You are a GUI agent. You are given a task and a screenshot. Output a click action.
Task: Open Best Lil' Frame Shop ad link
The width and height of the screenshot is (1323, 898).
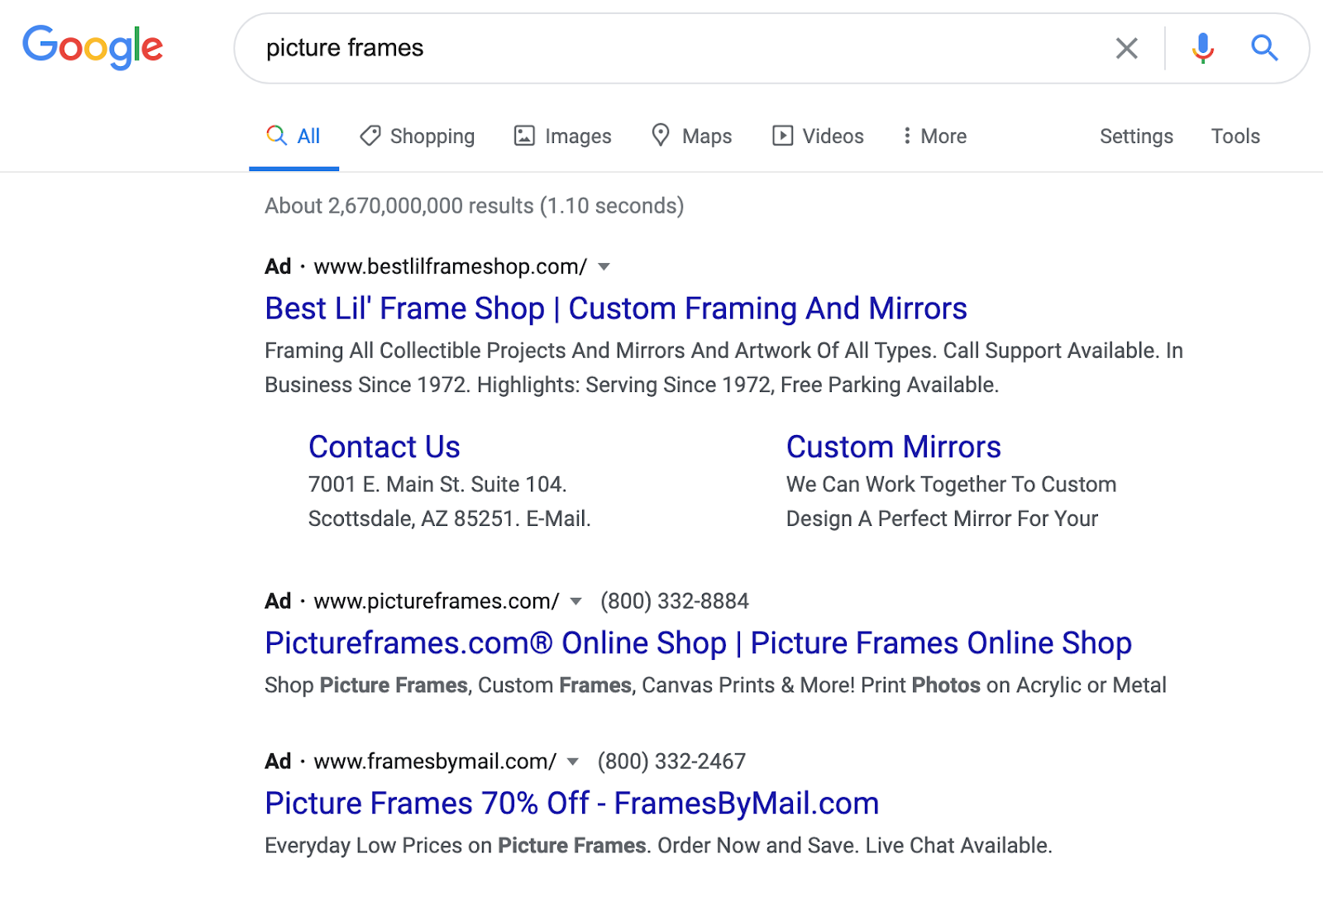coord(616,308)
